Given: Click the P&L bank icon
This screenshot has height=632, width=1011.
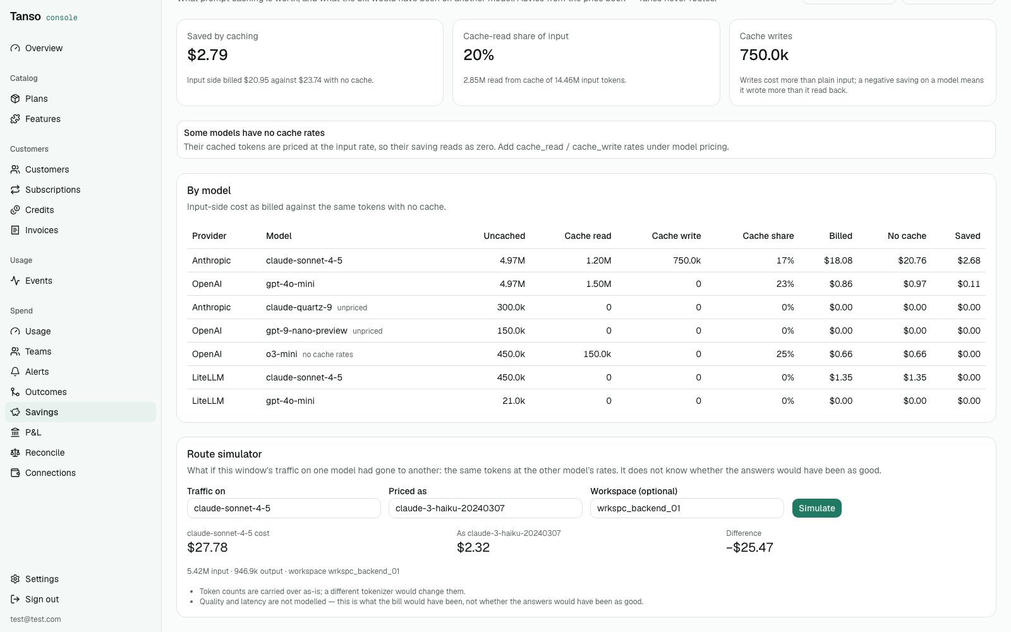Looking at the screenshot, I should 15,432.
